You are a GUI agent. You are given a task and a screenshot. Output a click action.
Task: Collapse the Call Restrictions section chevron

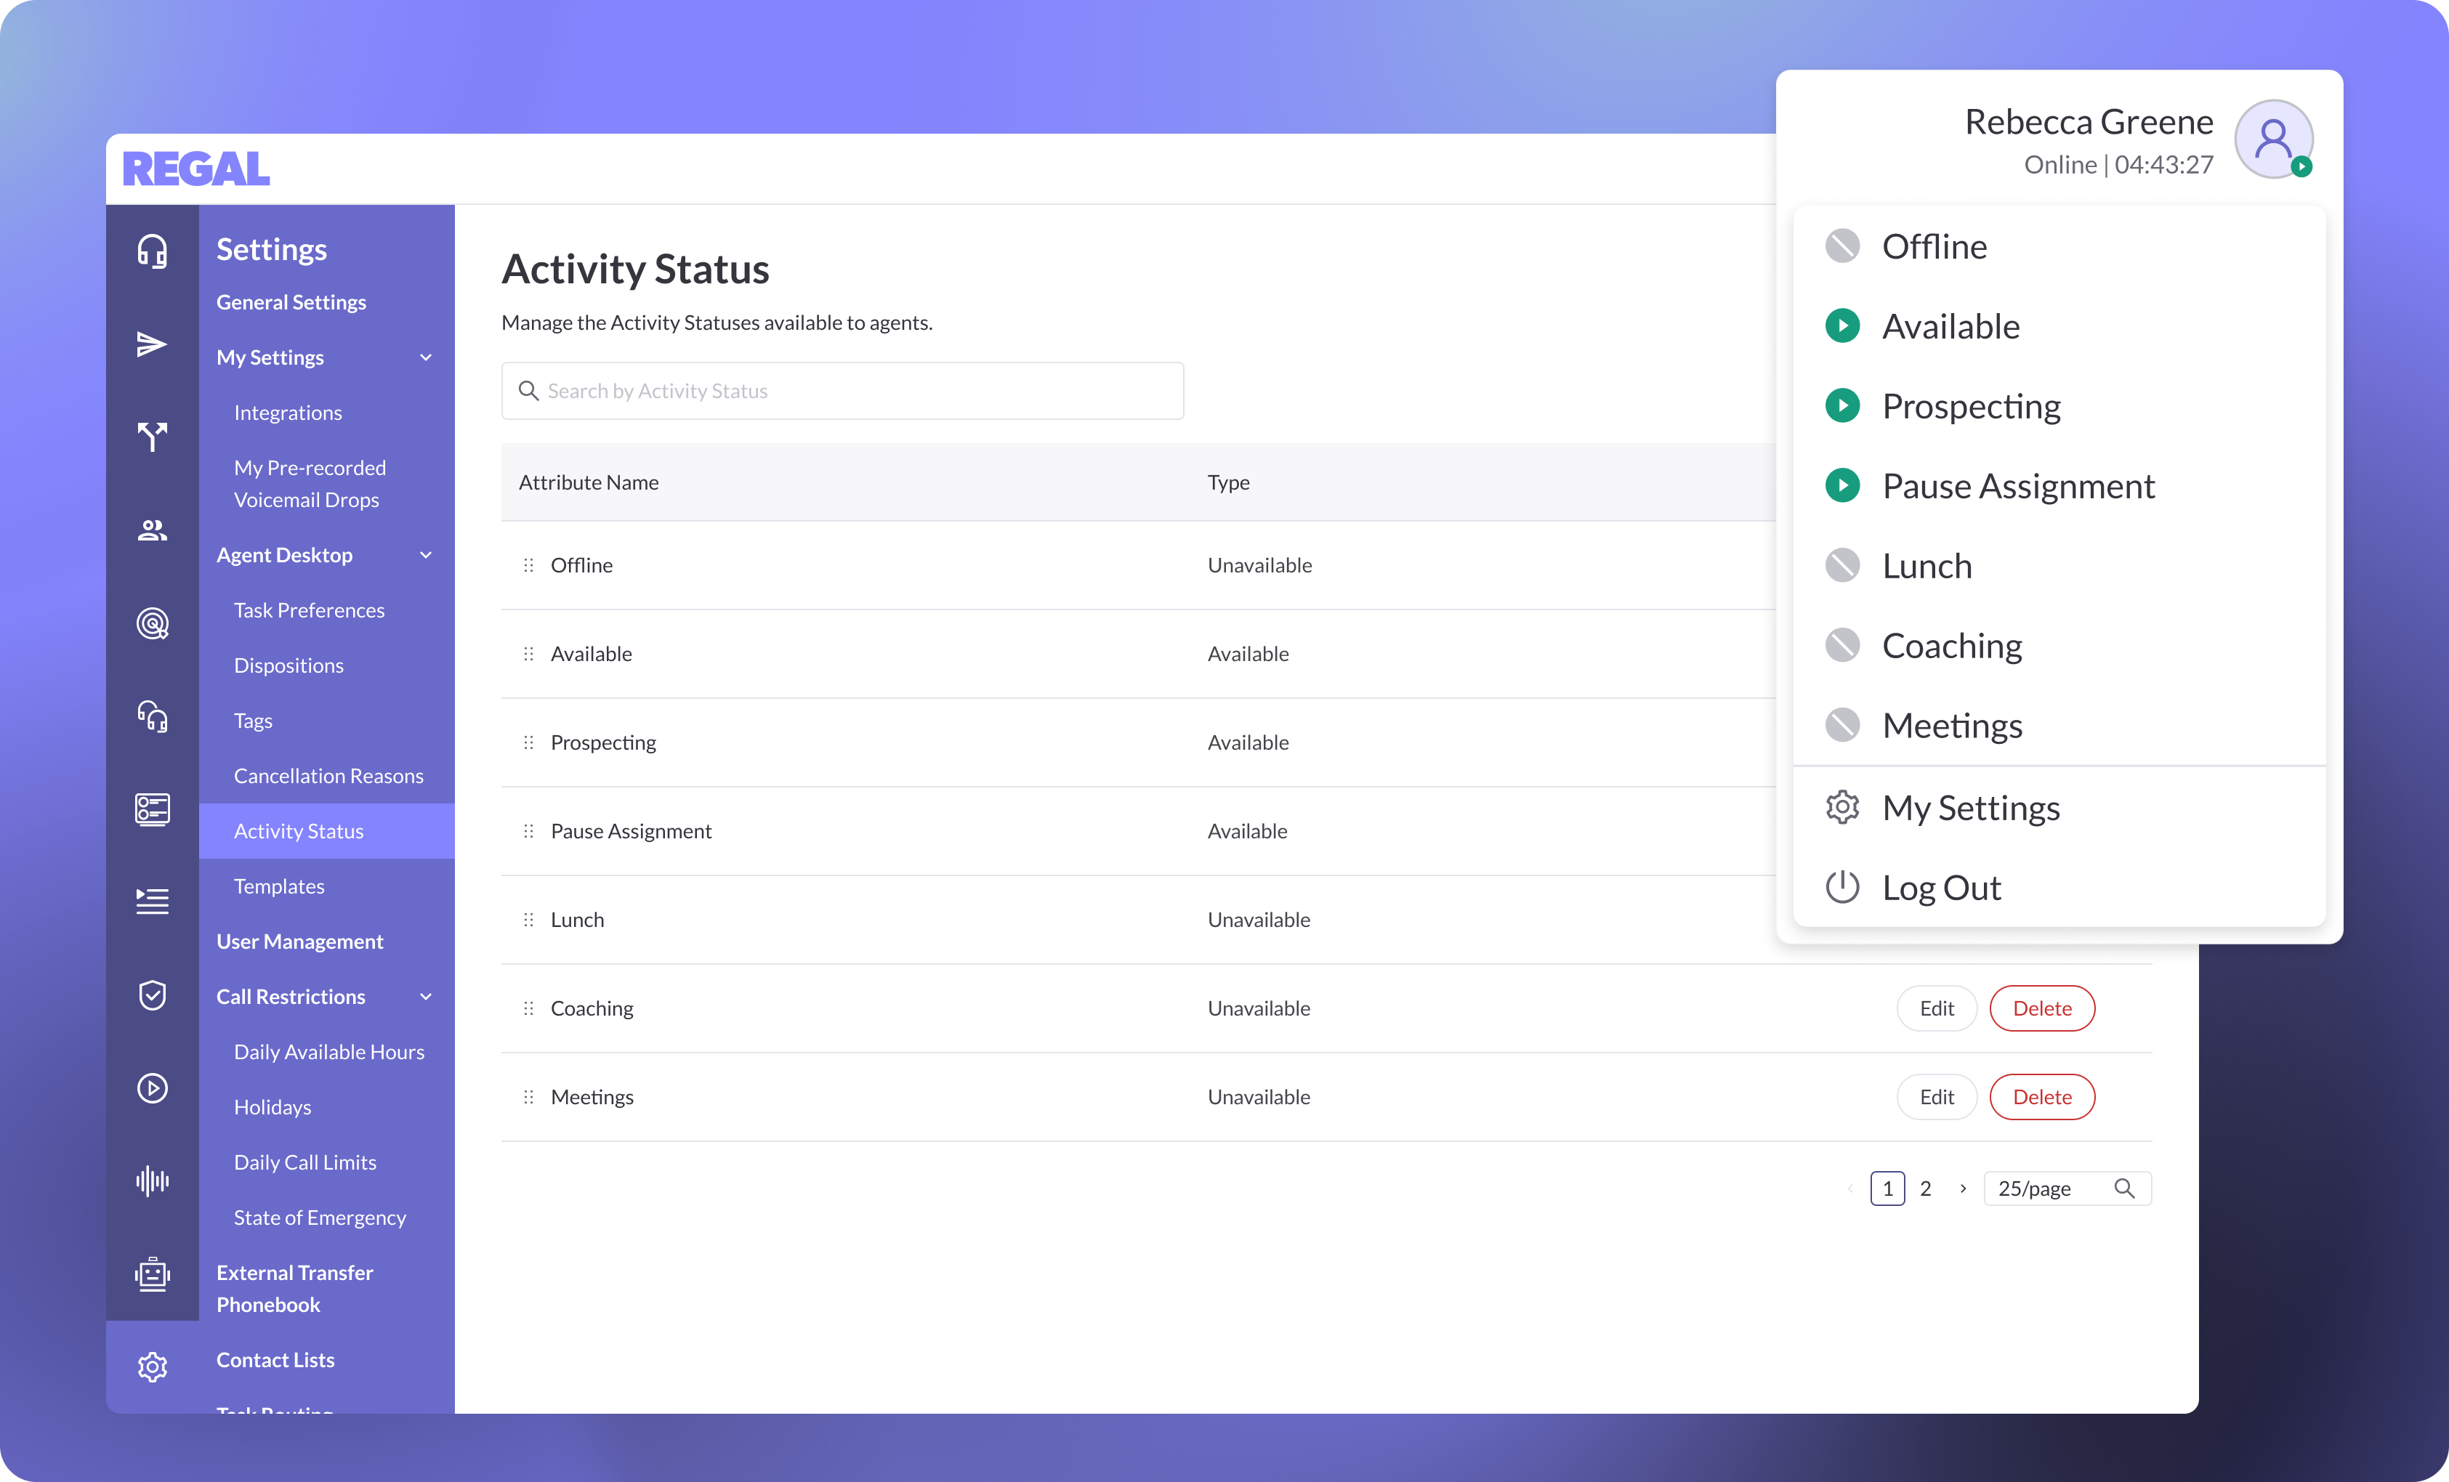pyautogui.click(x=425, y=996)
